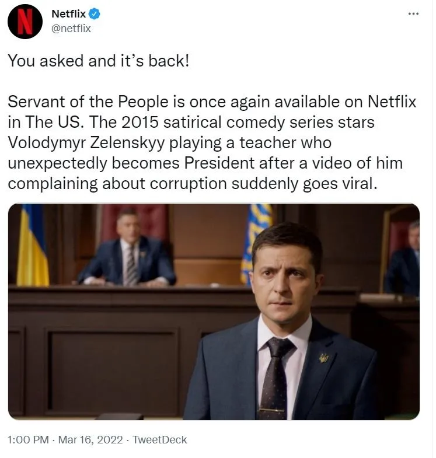Click the TweetDeck source label
The width and height of the screenshot is (436, 458).
pos(159,440)
